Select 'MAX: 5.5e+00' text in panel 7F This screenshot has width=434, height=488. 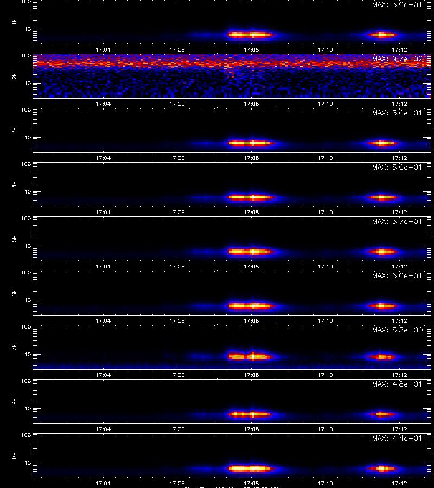tap(397, 330)
